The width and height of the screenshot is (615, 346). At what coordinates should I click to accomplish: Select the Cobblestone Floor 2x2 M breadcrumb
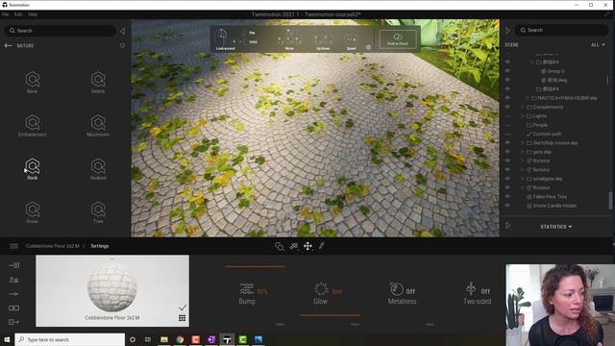click(52, 246)
